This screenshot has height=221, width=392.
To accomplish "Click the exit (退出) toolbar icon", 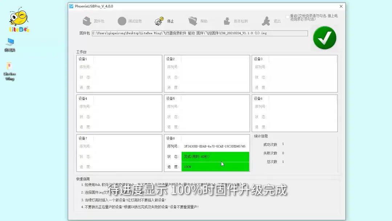I will (266, 21).
